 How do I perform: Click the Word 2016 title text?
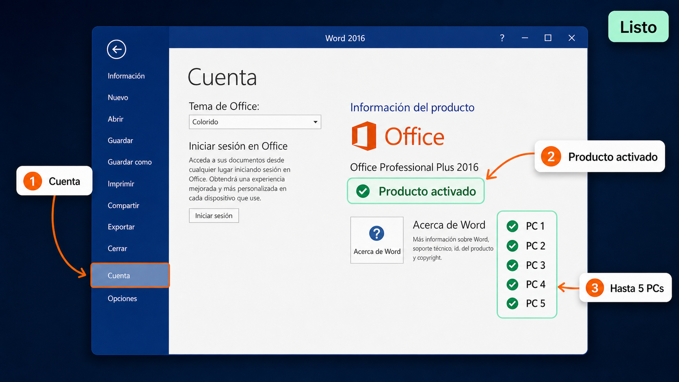345,38
